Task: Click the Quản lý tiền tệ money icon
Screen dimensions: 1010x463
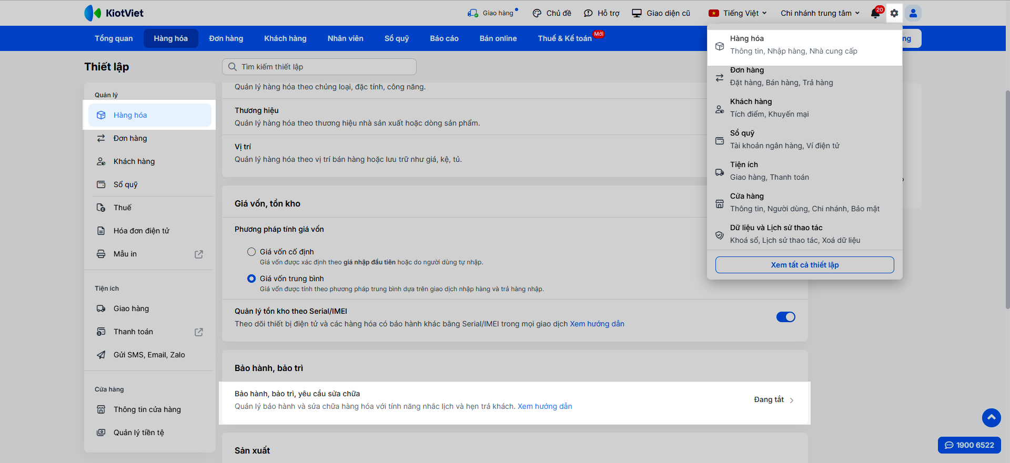Action: point(101,433)
